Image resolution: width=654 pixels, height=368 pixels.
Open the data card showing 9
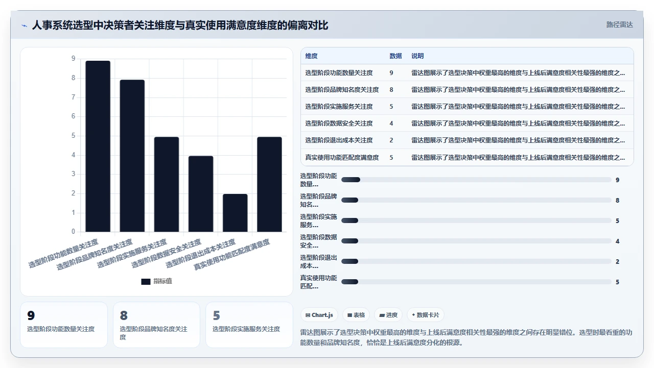[64, 325]
